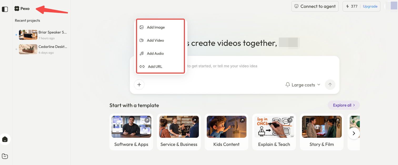Open the Explain & Teach template
Screen dimensions: 398x165
pos(274,132)
